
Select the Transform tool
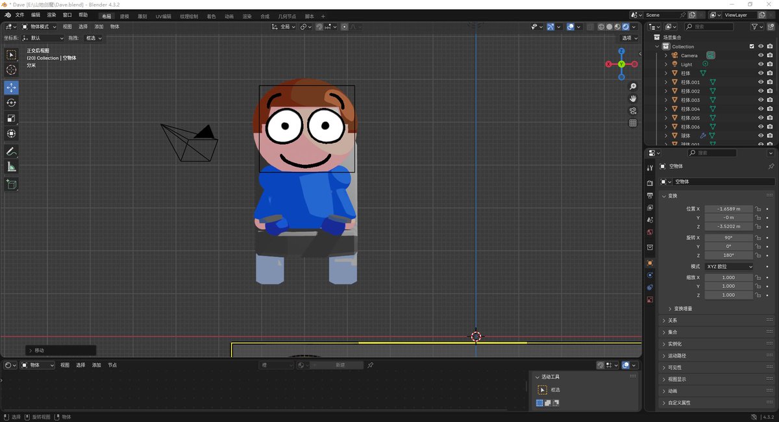pos(11,134)
